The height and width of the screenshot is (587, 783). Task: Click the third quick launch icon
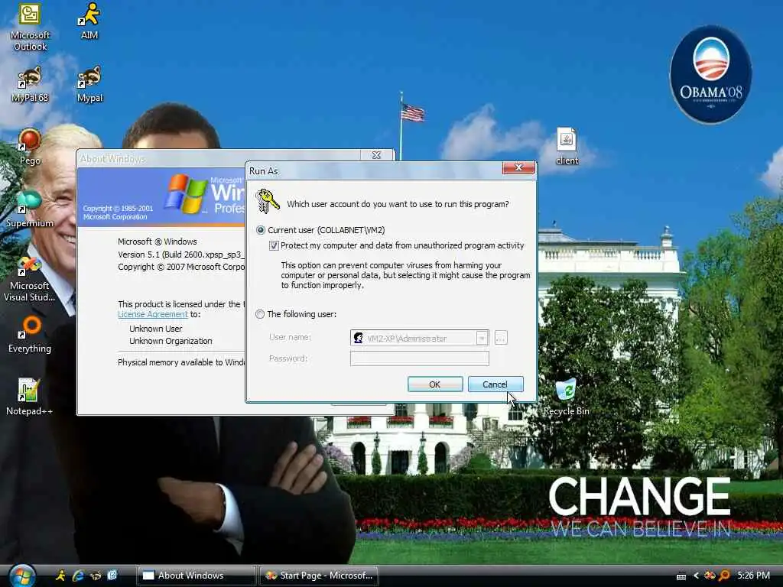(x=96, y=576)
